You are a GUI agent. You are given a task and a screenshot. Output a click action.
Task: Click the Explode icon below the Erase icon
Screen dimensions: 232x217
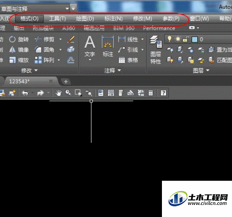coord(71,50)
